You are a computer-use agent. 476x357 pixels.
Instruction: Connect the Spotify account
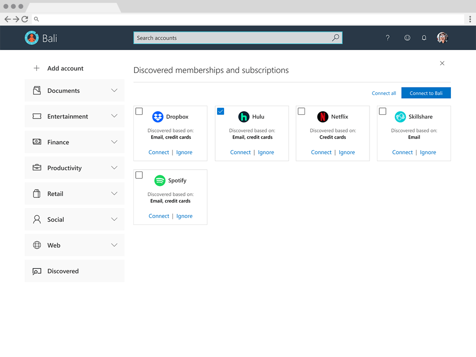coord(159,216)
